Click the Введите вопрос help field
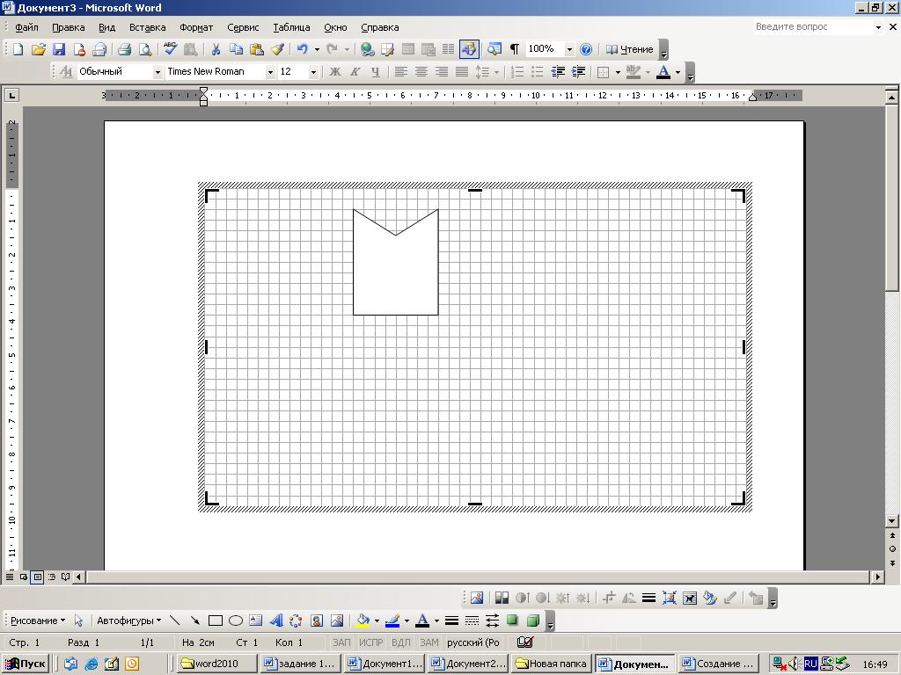This screenshot has width=901, height=675. (814, 26)
